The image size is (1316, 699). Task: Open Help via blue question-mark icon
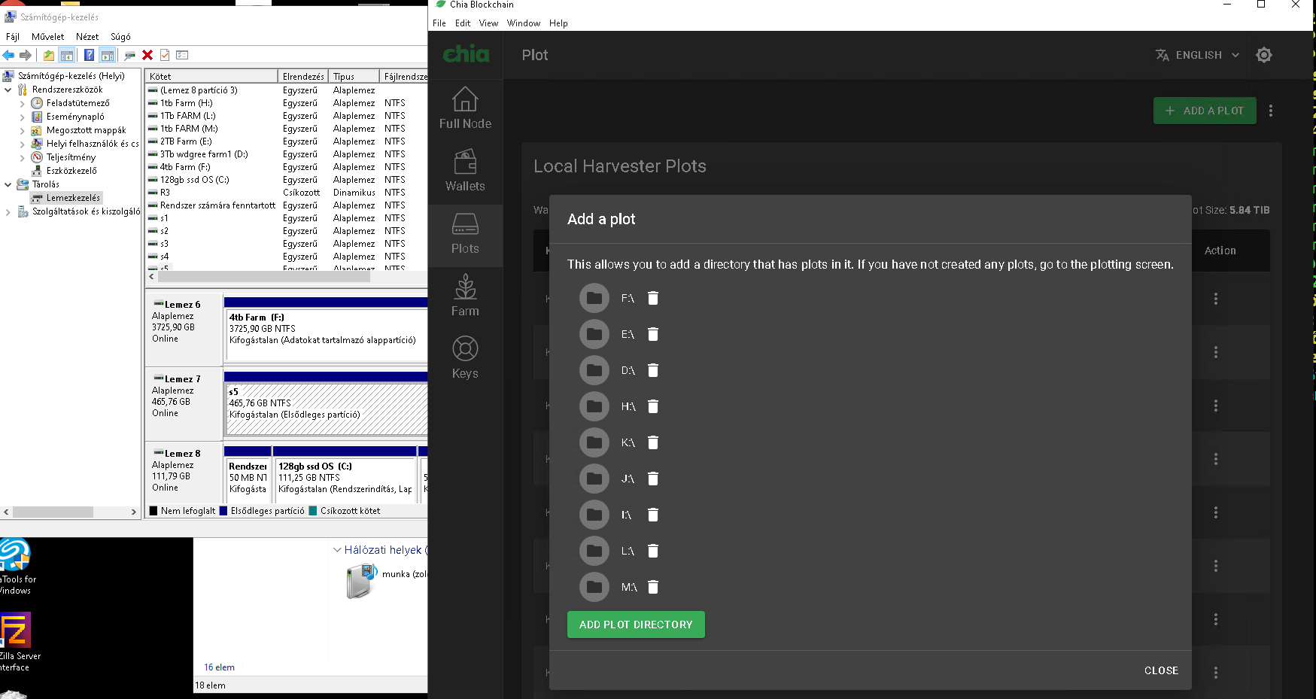click(x=90, y=55)
